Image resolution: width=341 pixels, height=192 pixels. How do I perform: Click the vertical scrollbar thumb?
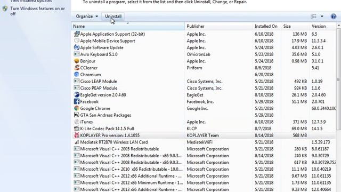(339, 79)
